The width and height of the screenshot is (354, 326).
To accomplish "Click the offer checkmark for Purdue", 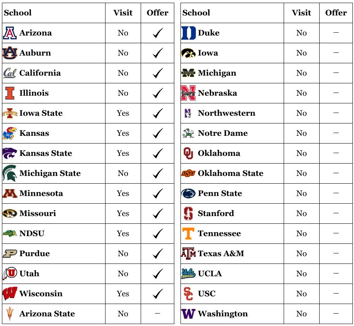I will pyautogui.click(x=157, y=254).
